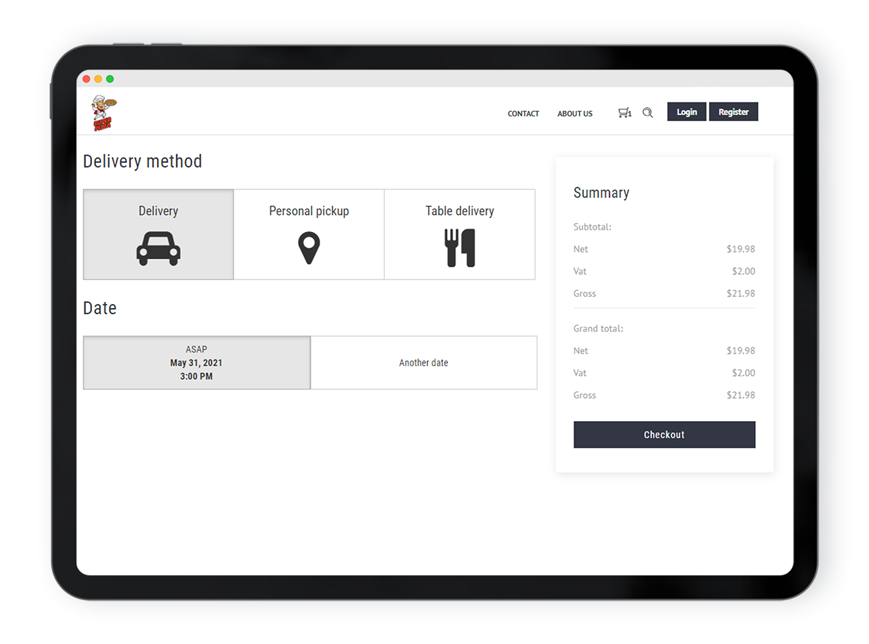Select ASAP May 31, 2021 time slot

click(x=196, y=363)
